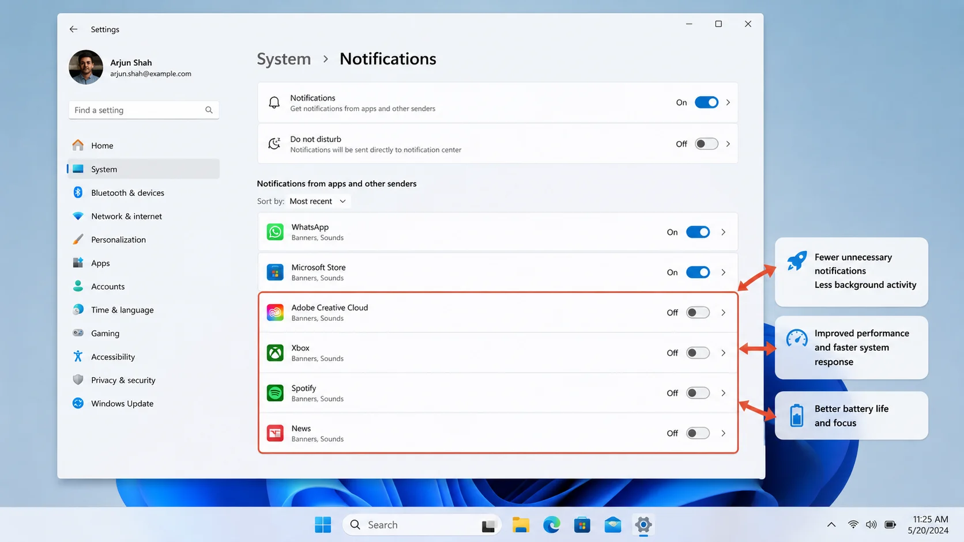
Task: Click the Time & language globe icon
Action: 78,310
